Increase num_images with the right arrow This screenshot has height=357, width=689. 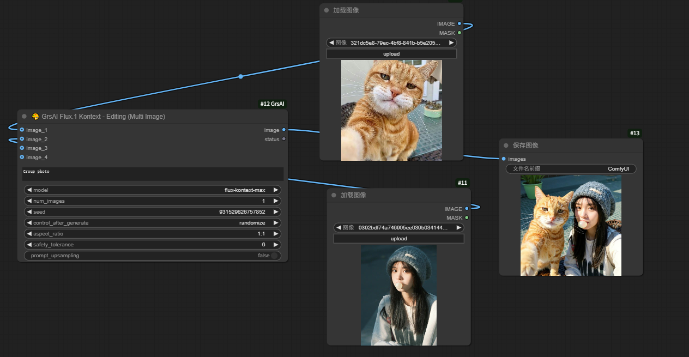click(x=276, y=201)
